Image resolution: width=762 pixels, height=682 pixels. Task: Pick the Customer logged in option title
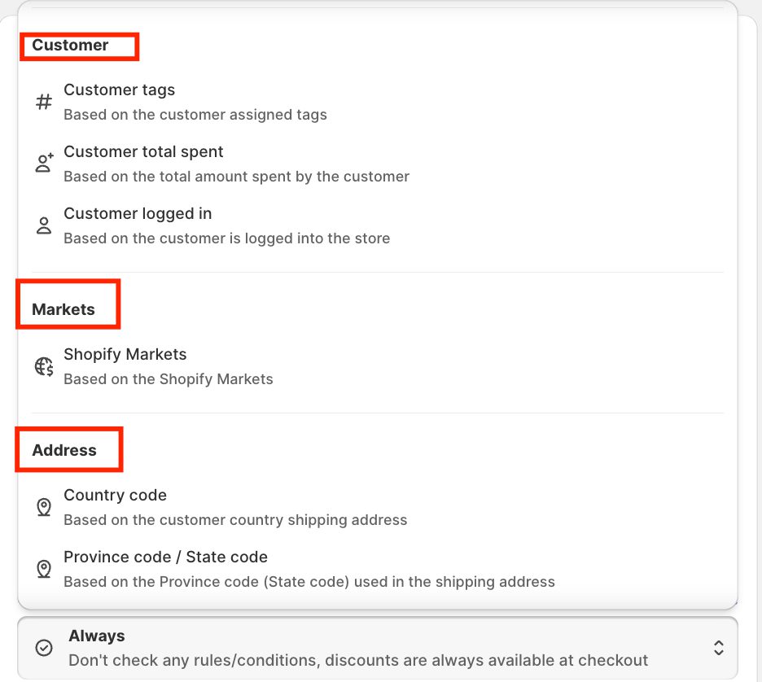[x=138, y=214]
